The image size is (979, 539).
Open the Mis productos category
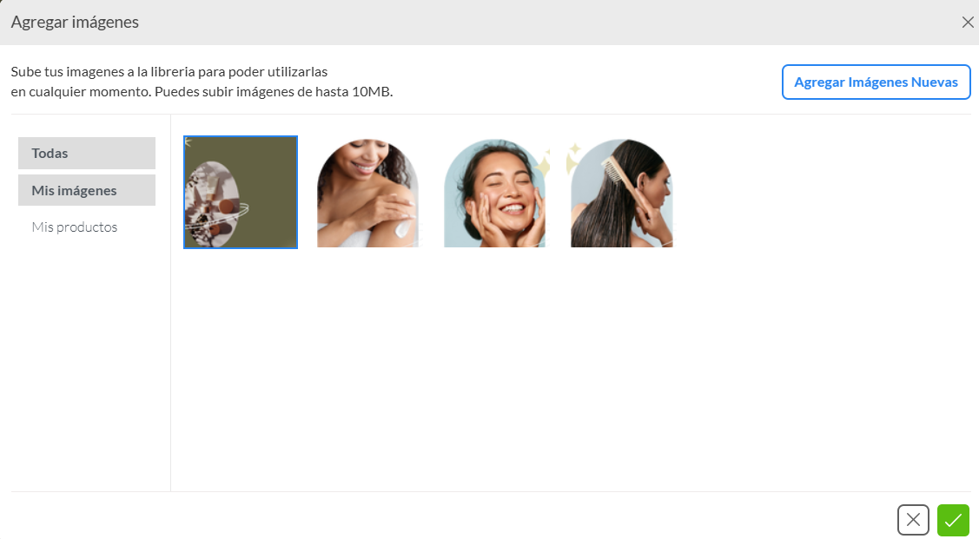[75, 227]
